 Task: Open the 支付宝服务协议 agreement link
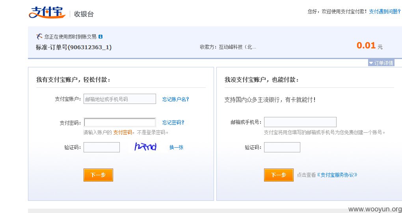coord(337,175)
